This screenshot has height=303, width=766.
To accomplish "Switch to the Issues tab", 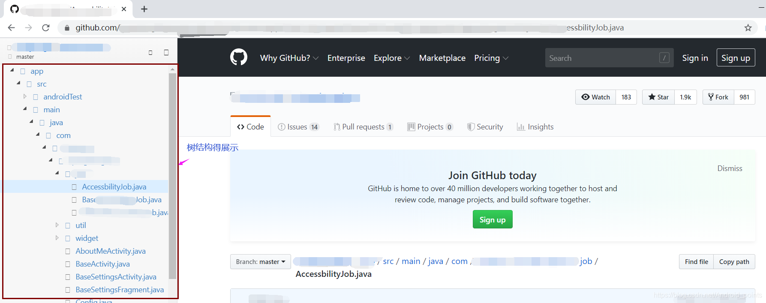I will click(x=298, y=127).
